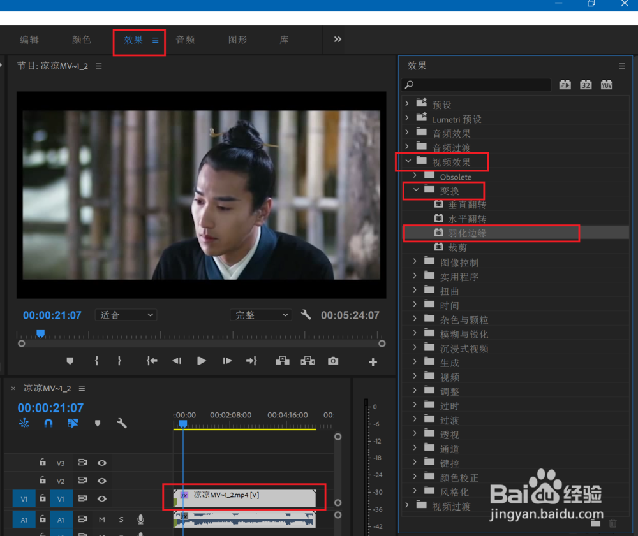Image resolution: width=638 pixels, height=536 pixels.
Task: Step back one frame
Action: point(177,361)
